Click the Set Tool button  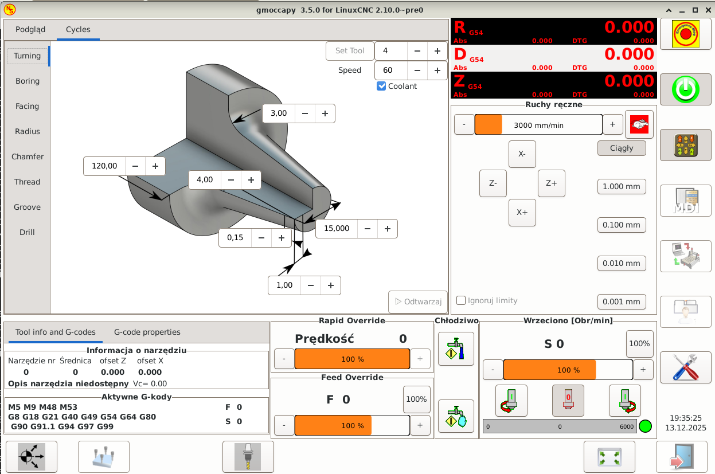coord(350,51)
